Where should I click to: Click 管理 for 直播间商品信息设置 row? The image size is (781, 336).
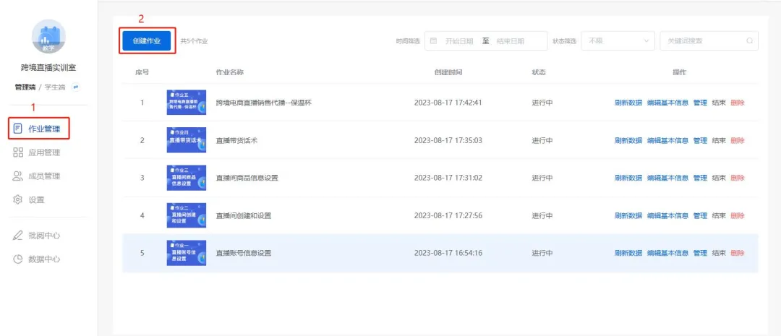tap(700, 178)
